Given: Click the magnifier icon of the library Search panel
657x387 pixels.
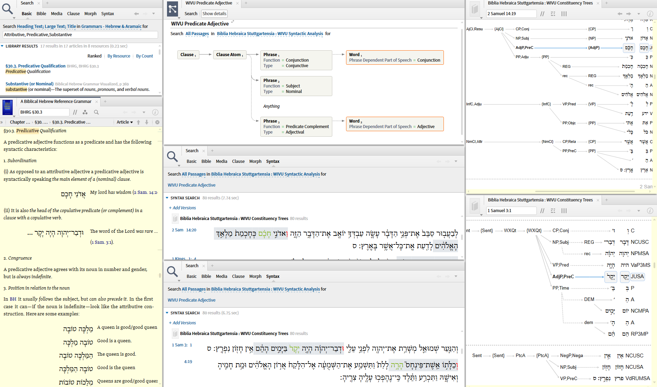Looking at the screenshot, I should coord(8,9).
